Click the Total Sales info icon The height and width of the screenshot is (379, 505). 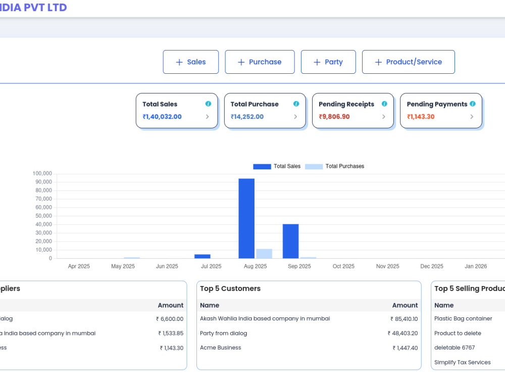(208, 104)
